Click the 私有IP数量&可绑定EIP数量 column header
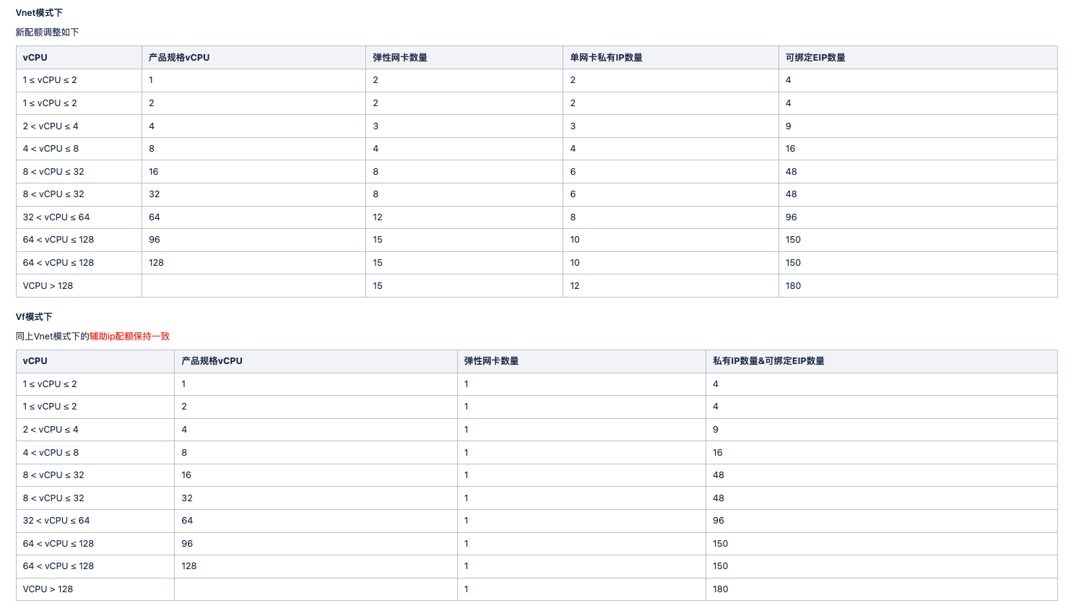 (x=768, y=361)
